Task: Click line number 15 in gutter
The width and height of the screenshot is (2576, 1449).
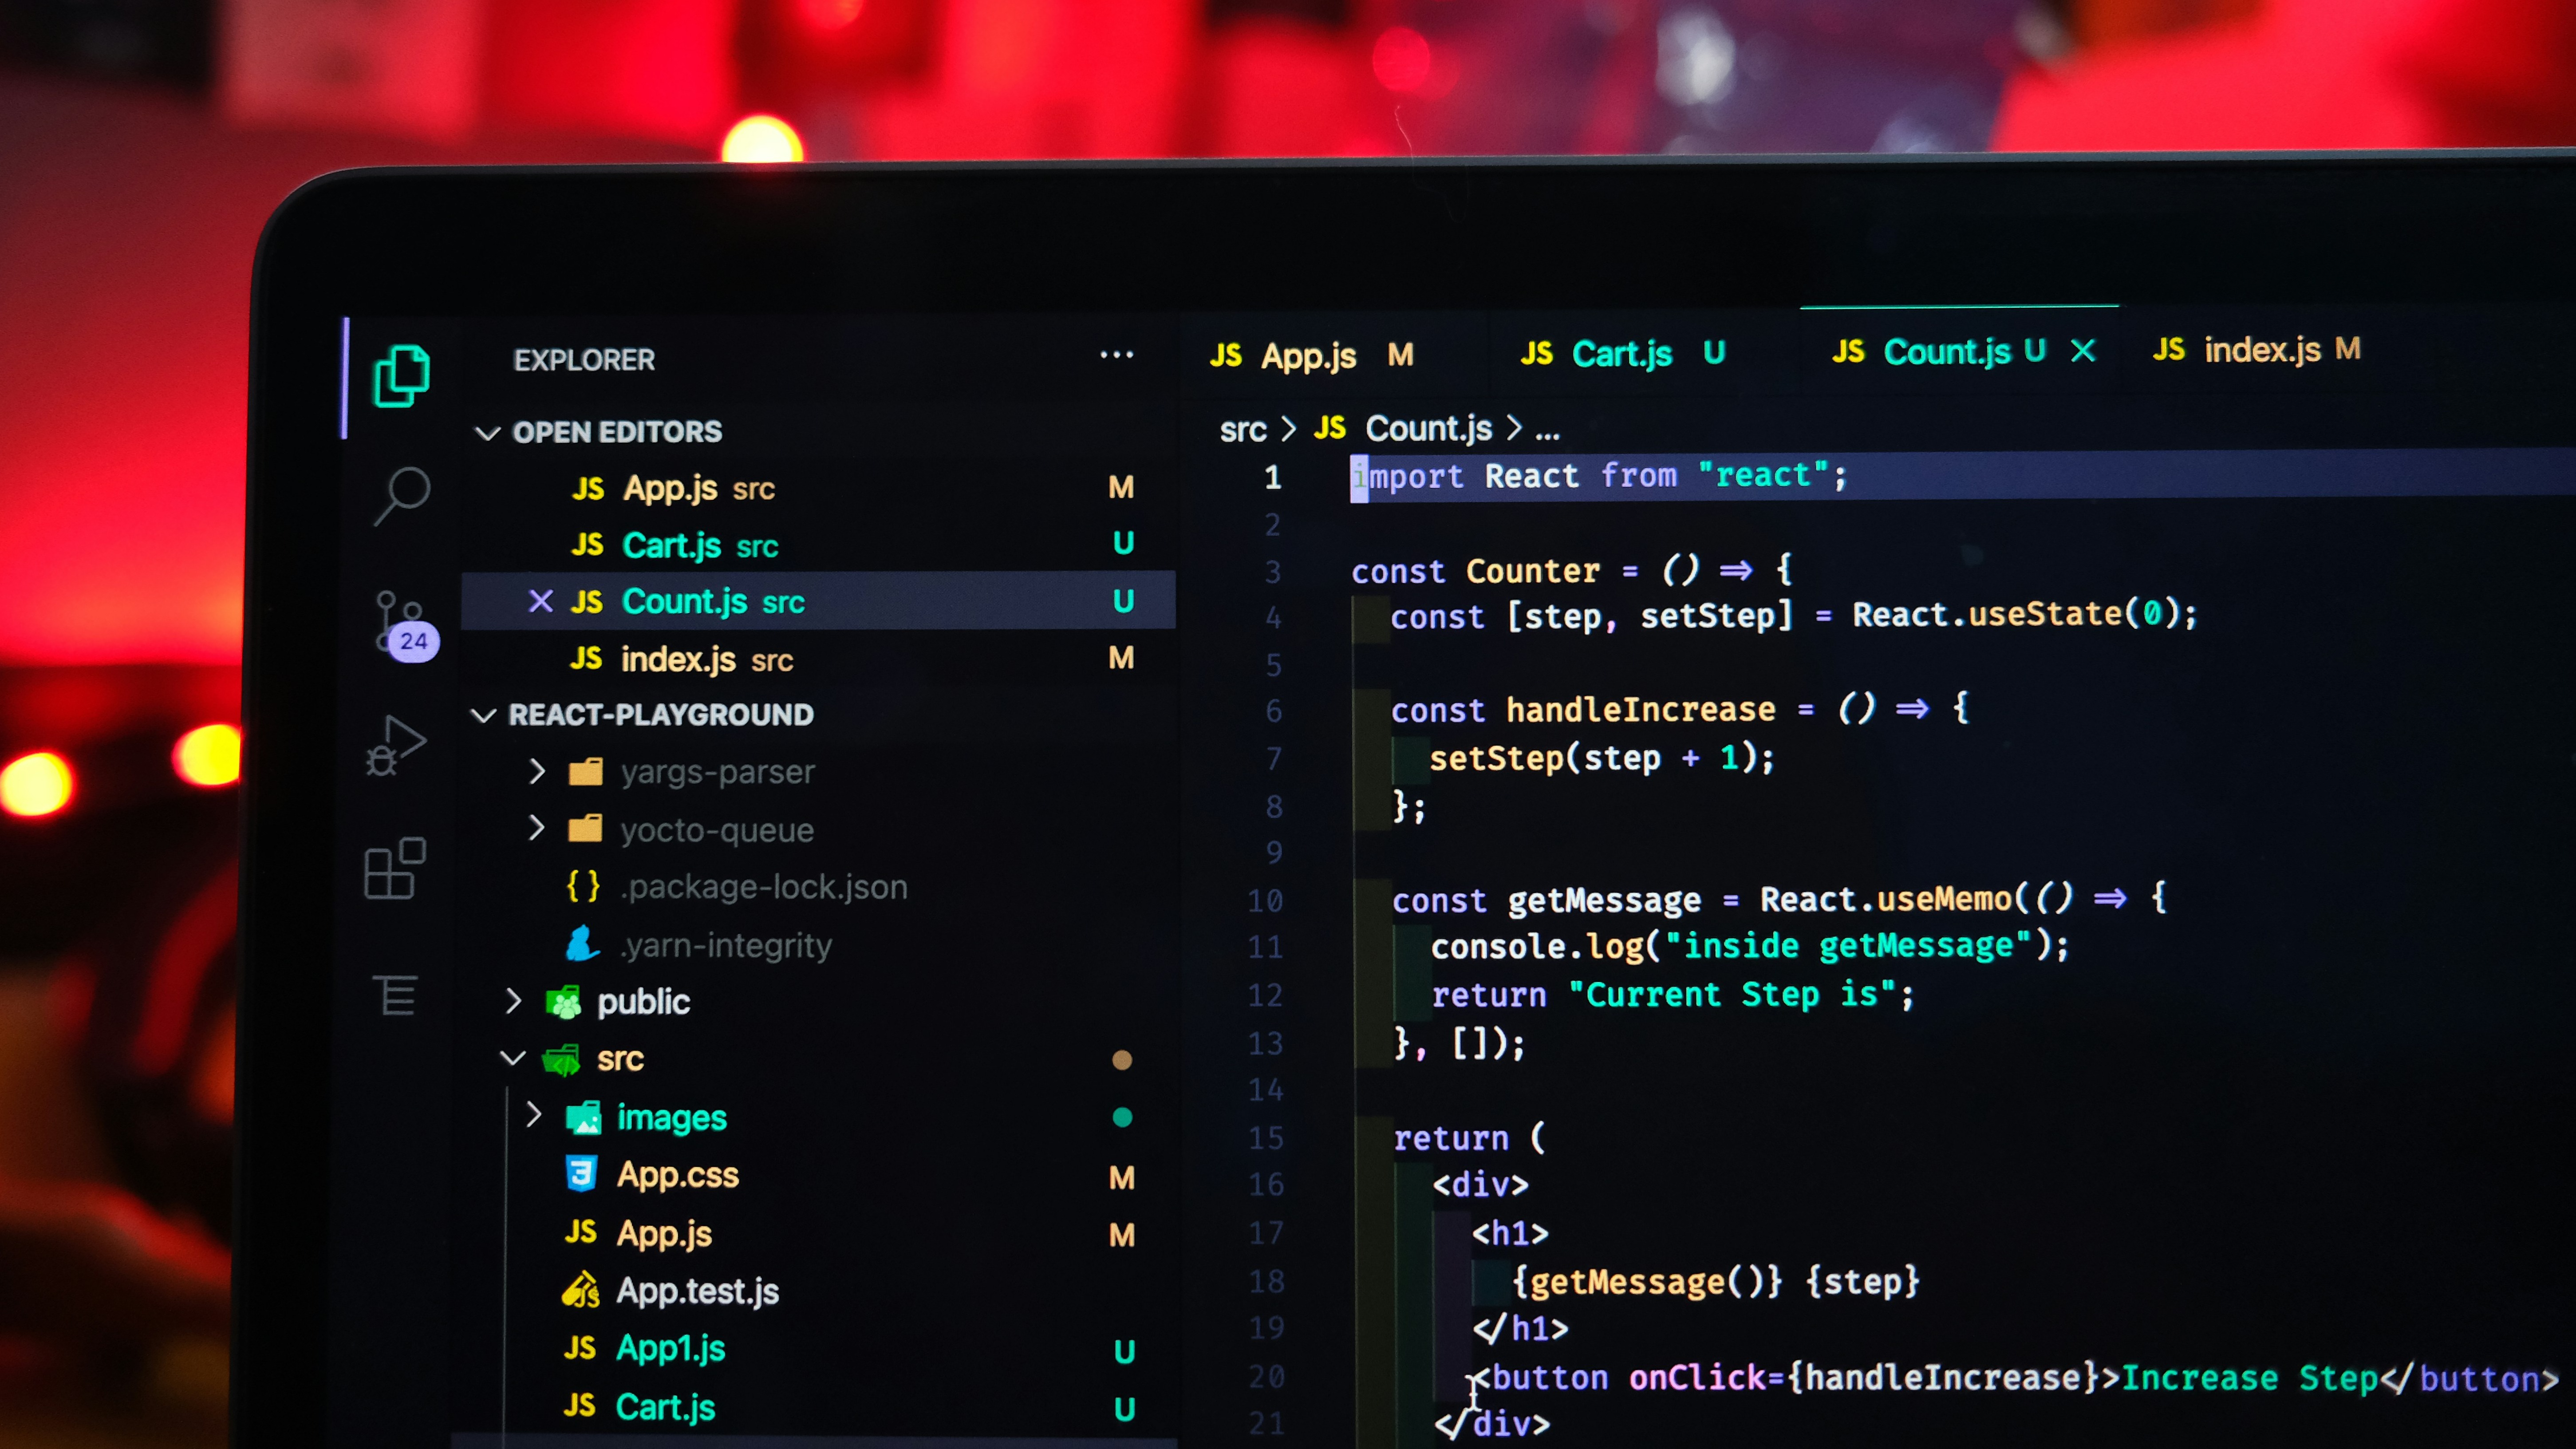Action: (x=1266, y=1138)
